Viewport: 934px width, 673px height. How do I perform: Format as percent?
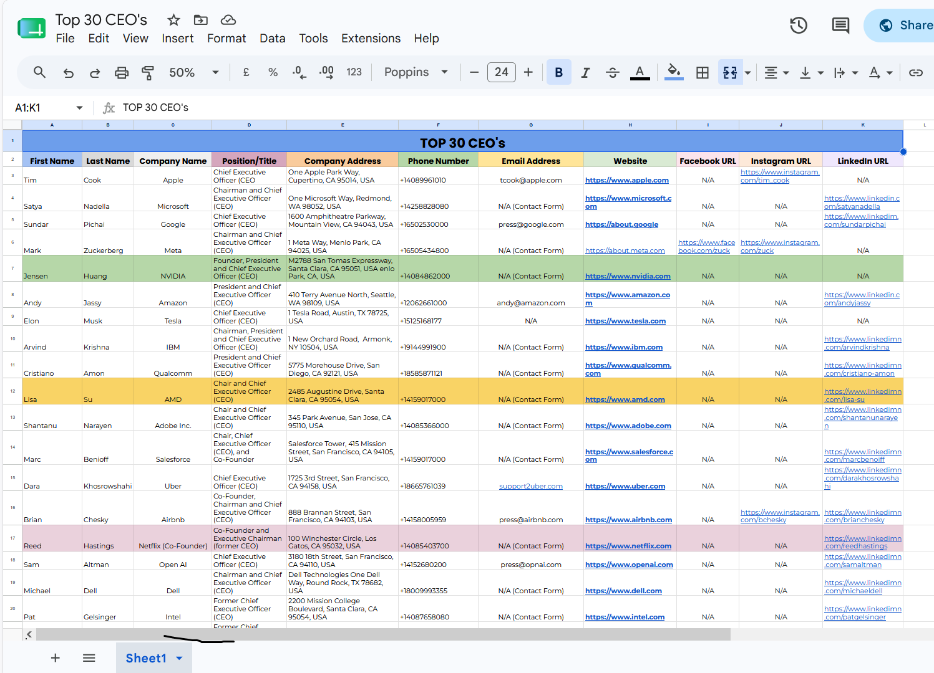pos(273,72)
